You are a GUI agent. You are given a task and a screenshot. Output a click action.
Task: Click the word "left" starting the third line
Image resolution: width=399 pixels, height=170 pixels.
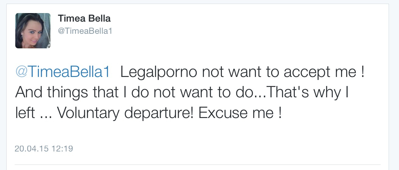pyautogui.click(x=25, y=113)
